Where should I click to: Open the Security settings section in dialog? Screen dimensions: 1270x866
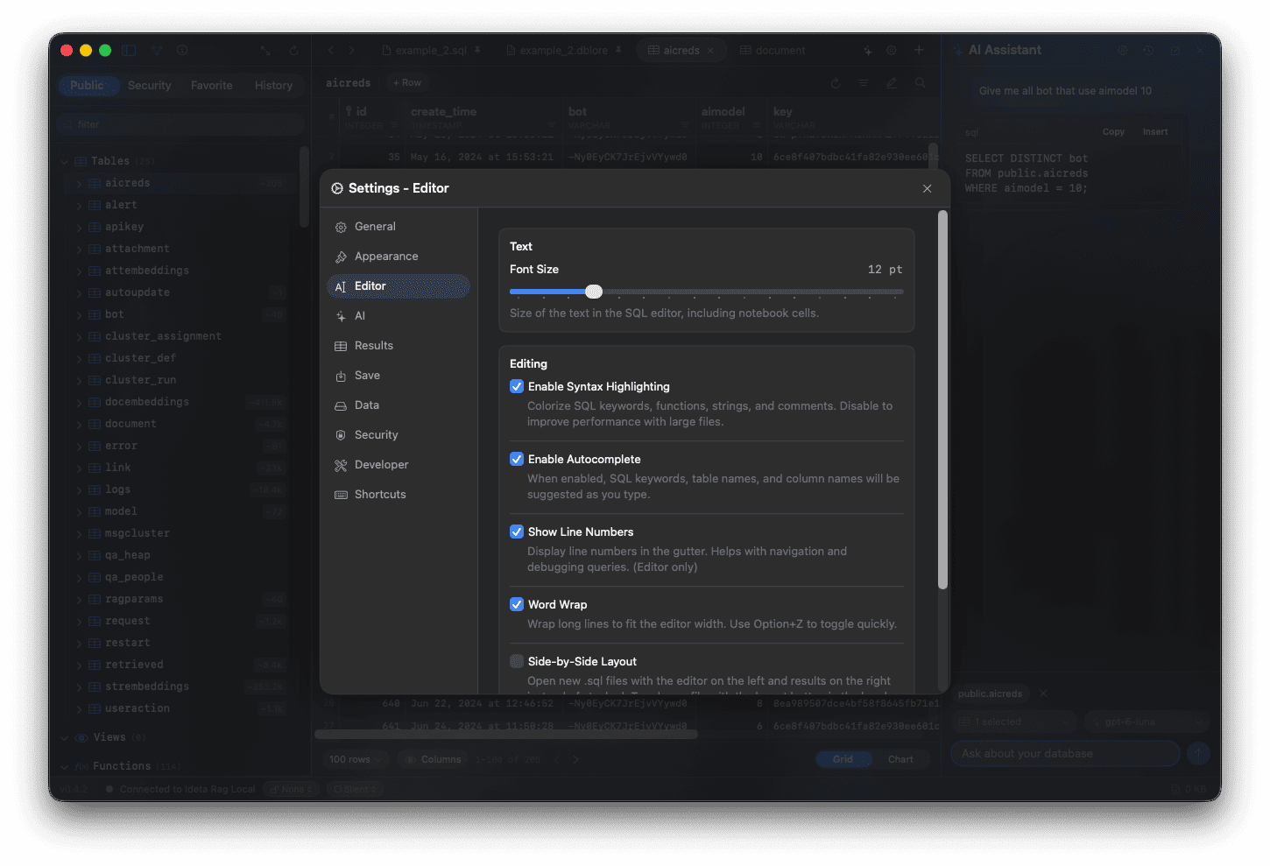coord(398,435)
